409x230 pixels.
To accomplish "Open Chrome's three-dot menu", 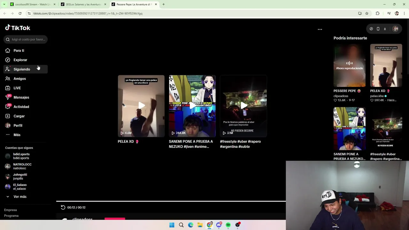I will [405, 13].
